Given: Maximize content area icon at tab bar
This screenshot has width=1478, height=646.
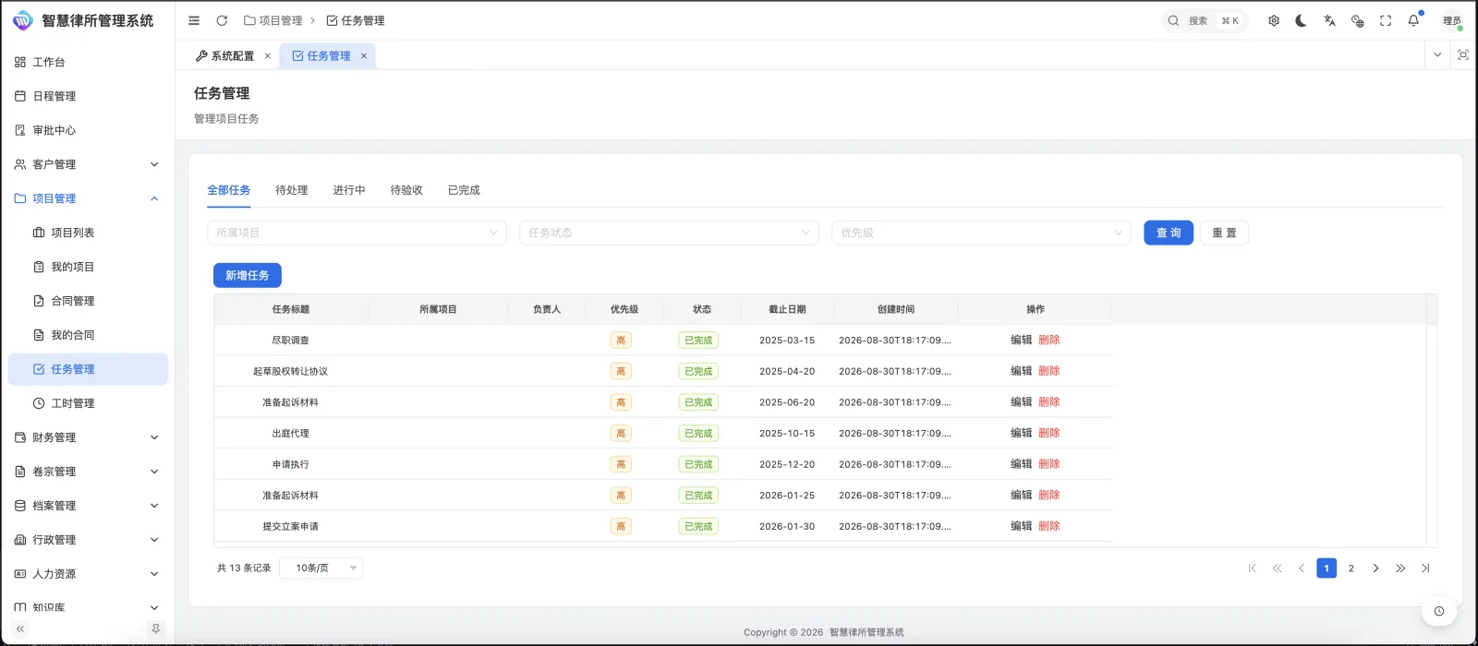Looking at the screenshot, I should point(1463,55).
